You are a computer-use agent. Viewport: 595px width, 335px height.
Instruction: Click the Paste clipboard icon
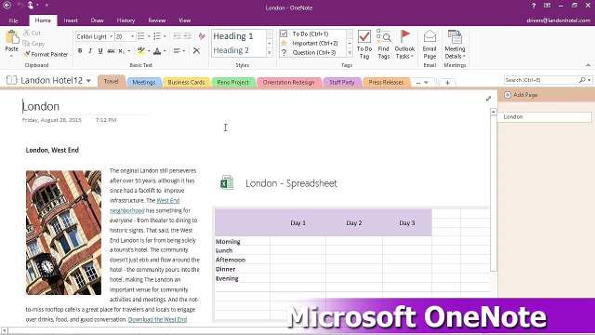(x=12, y=37)
